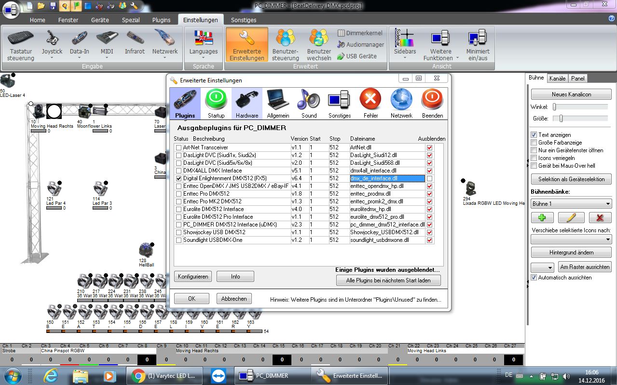617x385 pixels.
Task: Switch to the Home ribbon tab
Action: coord(38,20)
